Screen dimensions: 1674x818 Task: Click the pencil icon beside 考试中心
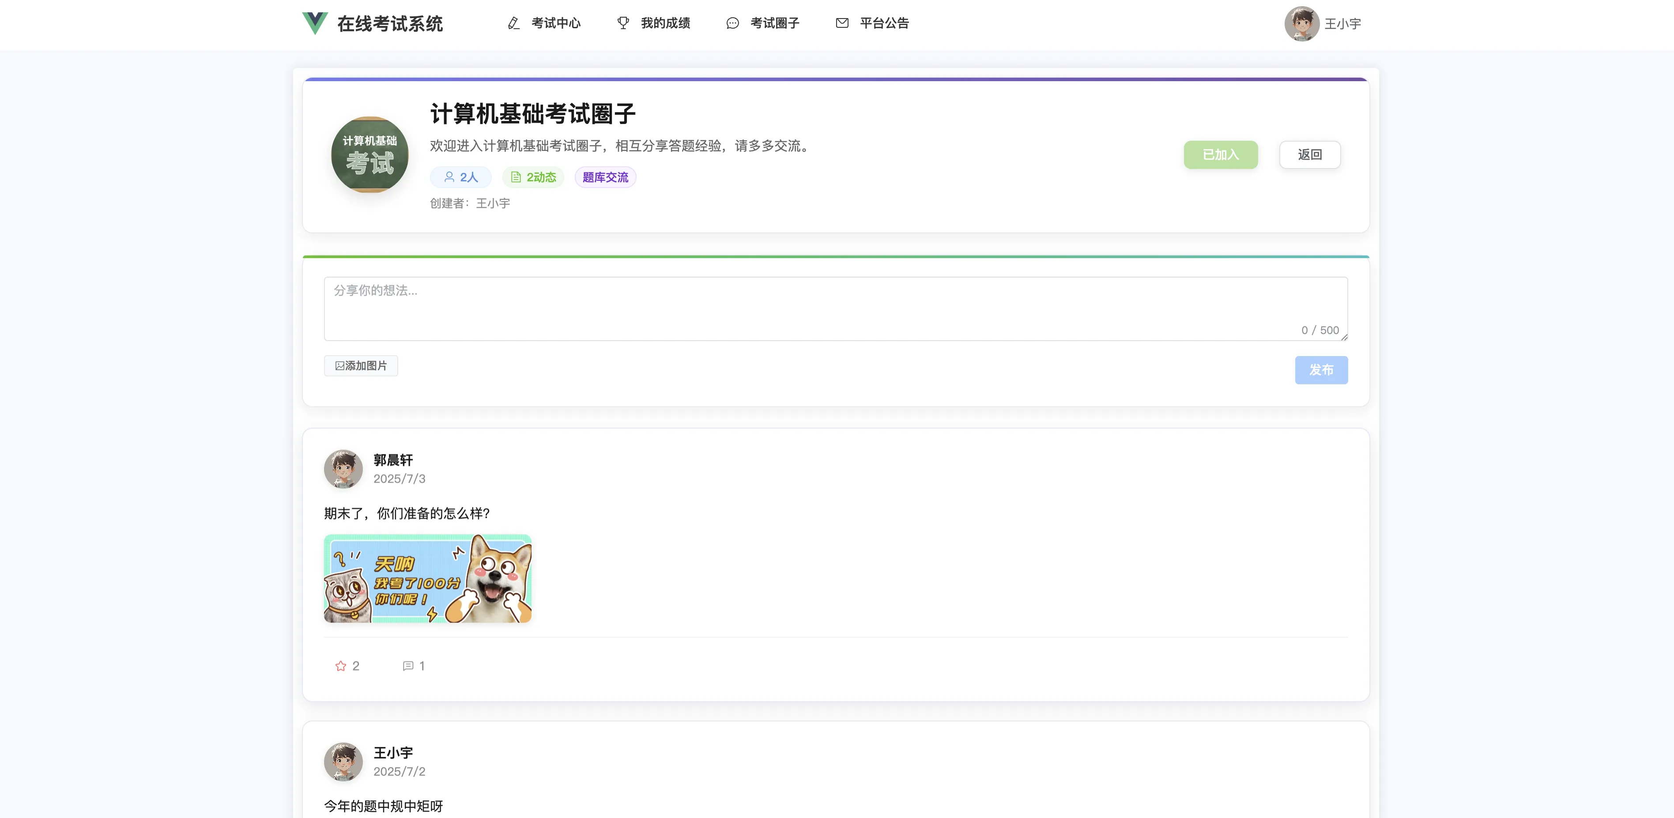pos(513,23)
